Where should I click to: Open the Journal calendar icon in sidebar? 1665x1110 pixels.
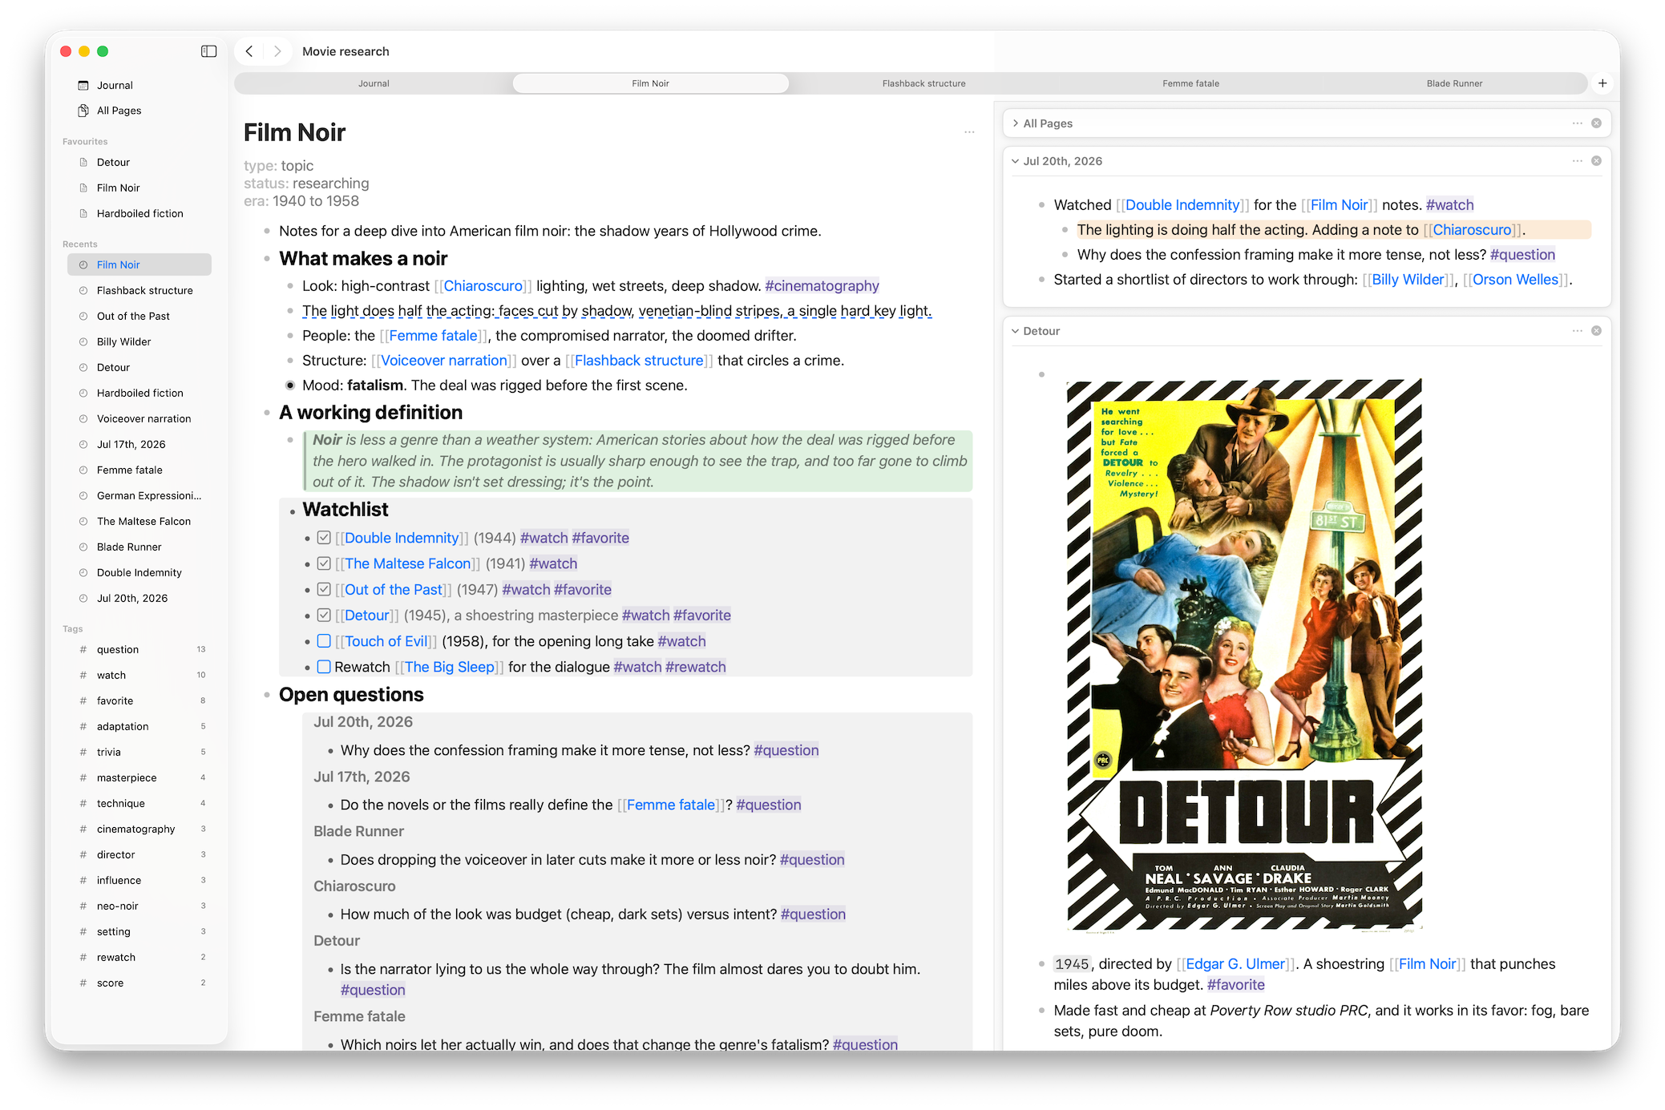tap(83, 85)
